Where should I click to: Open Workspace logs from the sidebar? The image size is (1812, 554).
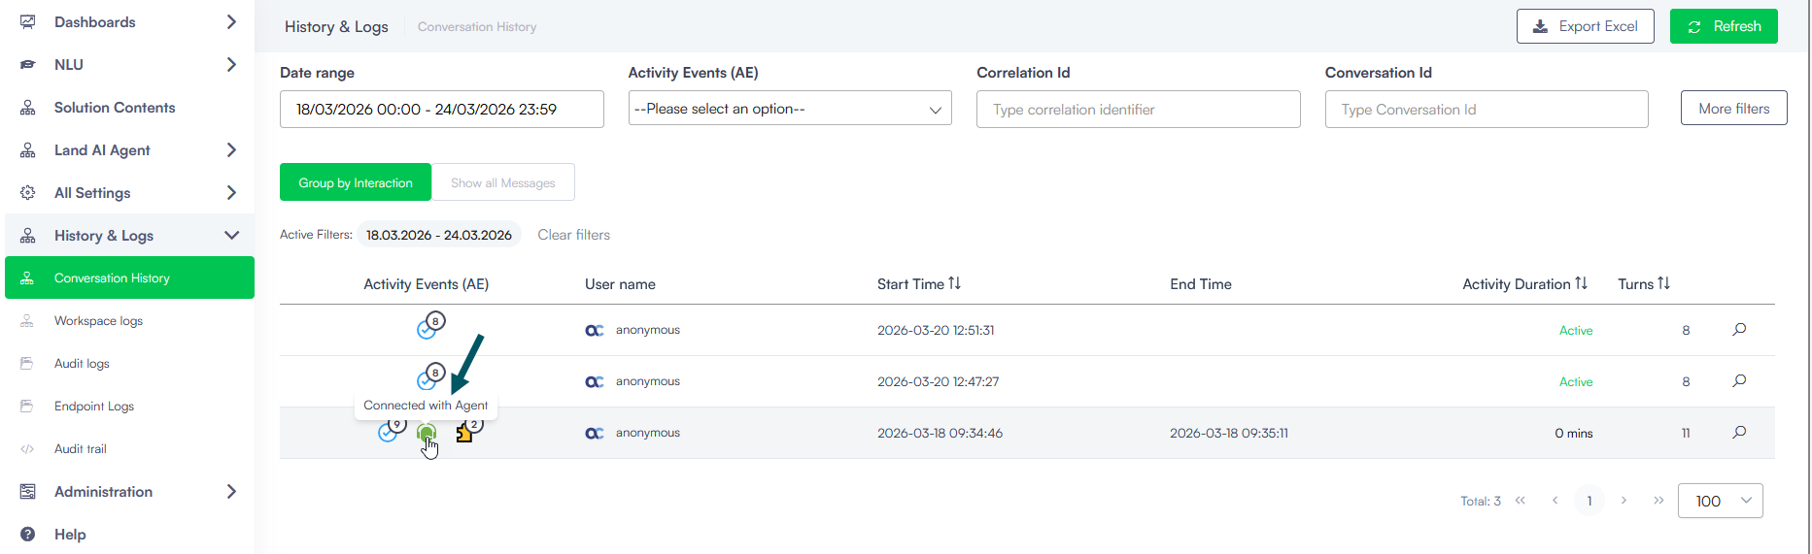click(x=98, y=321)
